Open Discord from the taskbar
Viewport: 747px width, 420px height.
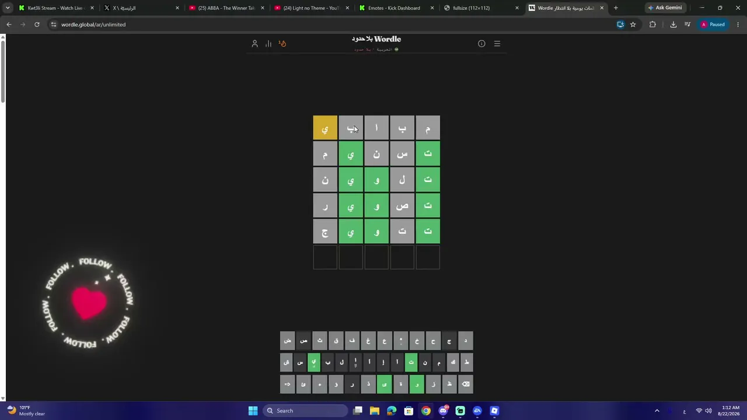pos(443,411)
